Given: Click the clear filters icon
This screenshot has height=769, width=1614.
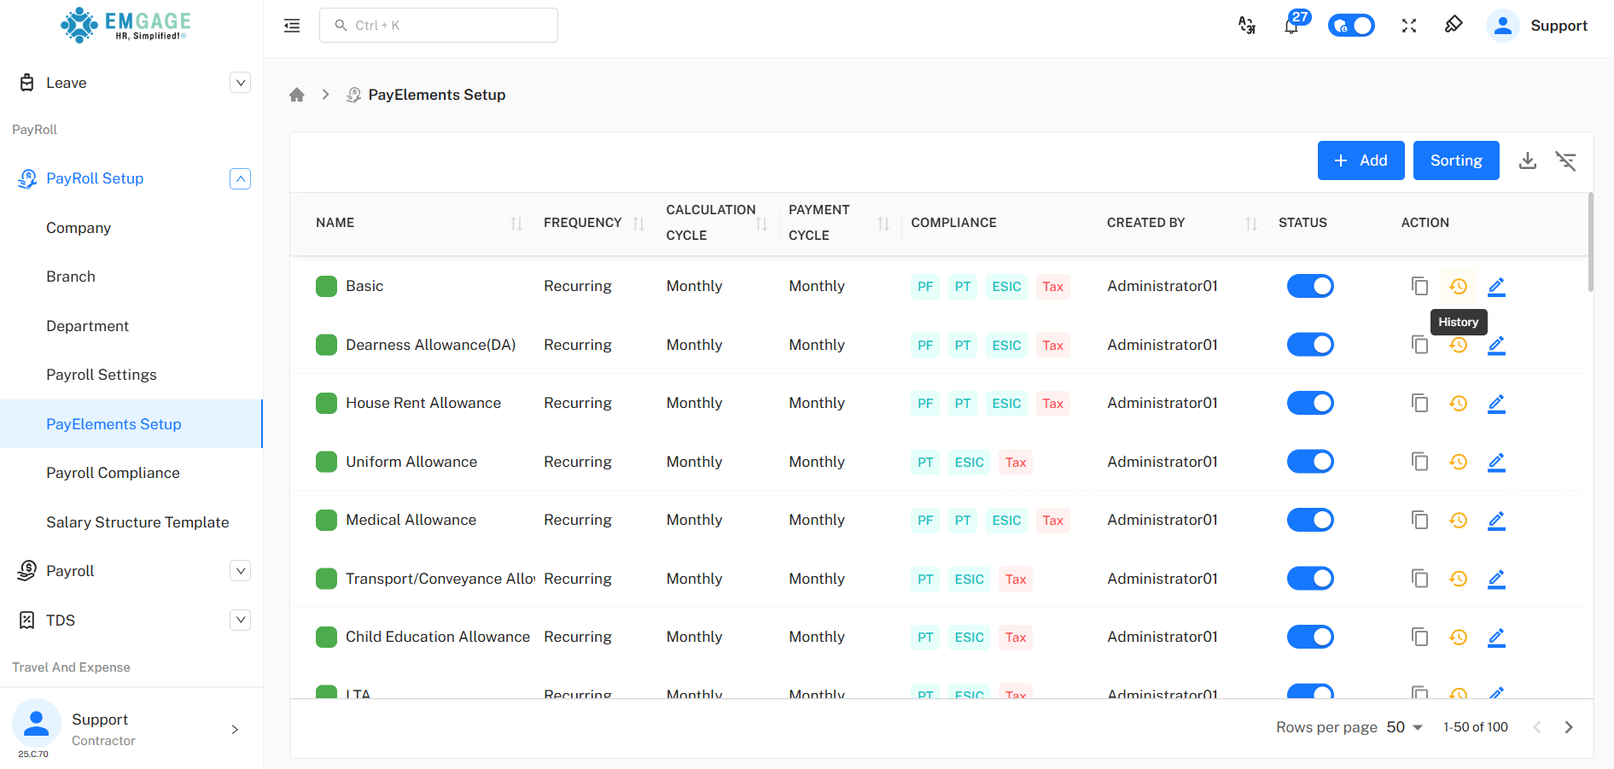Looking at the screenshot, I should (1564, 160).
